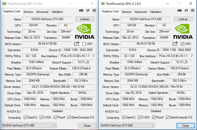Click the Driver Date field in right window
Viewport: 197px width, 130px height.
[x=133, y=93]
